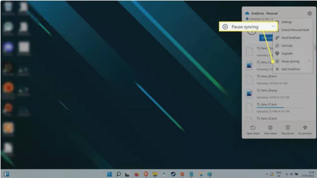Show hidden system tray icons
The image size is (317, 178).
tap(267, 174)
